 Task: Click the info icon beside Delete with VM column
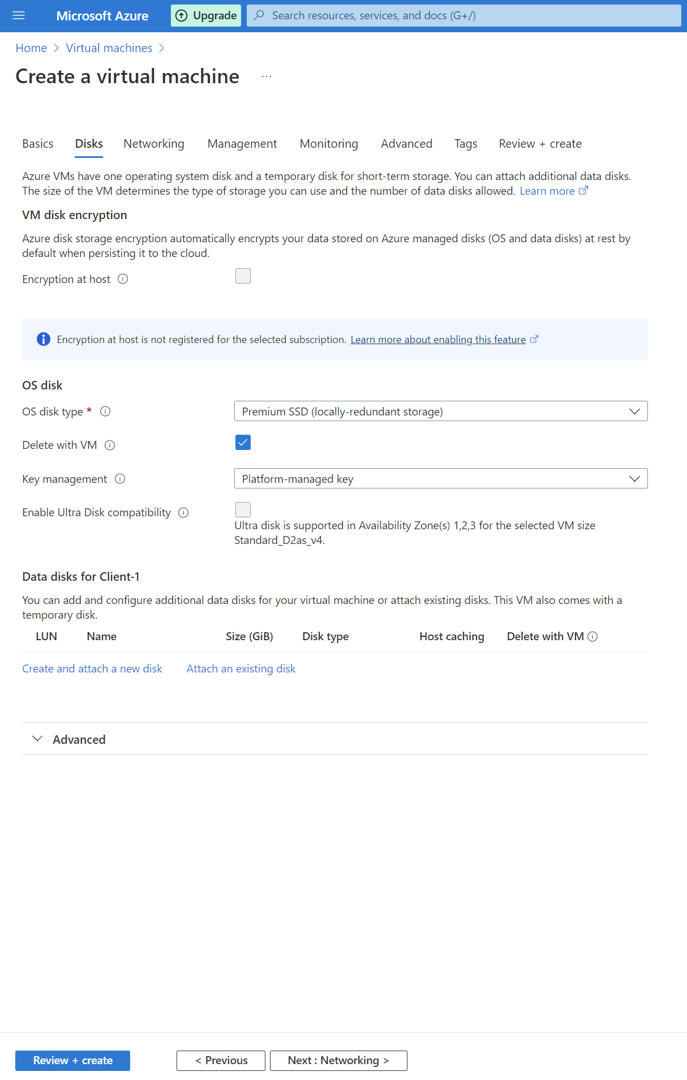592,636
